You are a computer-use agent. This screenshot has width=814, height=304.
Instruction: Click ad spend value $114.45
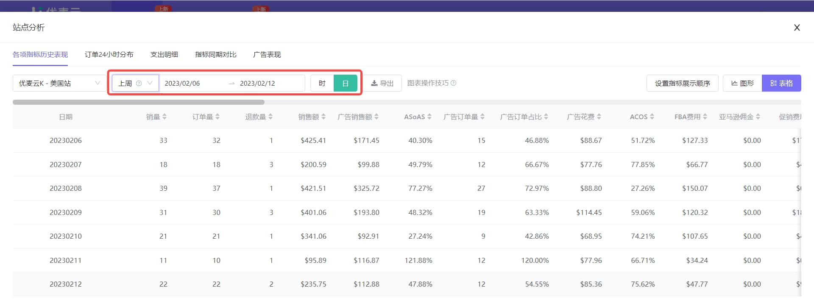[x=589, y=212]
